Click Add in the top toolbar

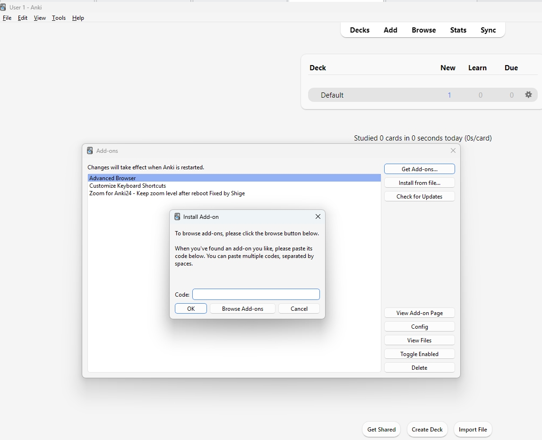click(390, 30)
